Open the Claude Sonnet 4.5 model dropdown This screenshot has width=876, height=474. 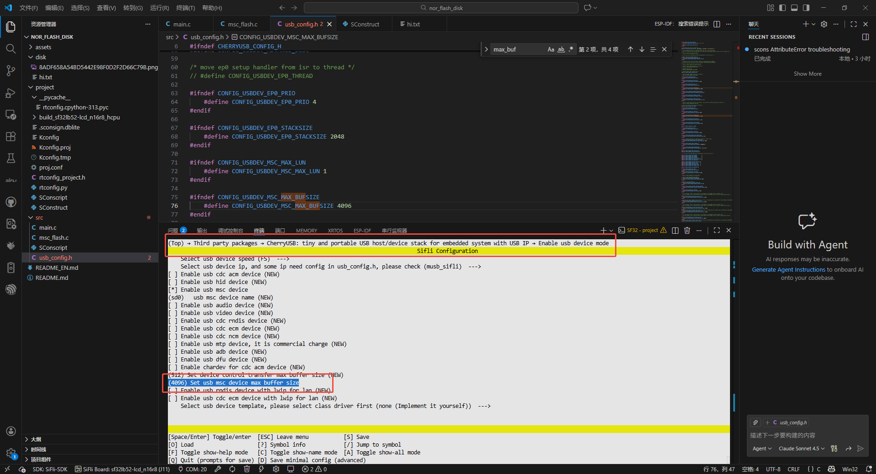[801, 448]
